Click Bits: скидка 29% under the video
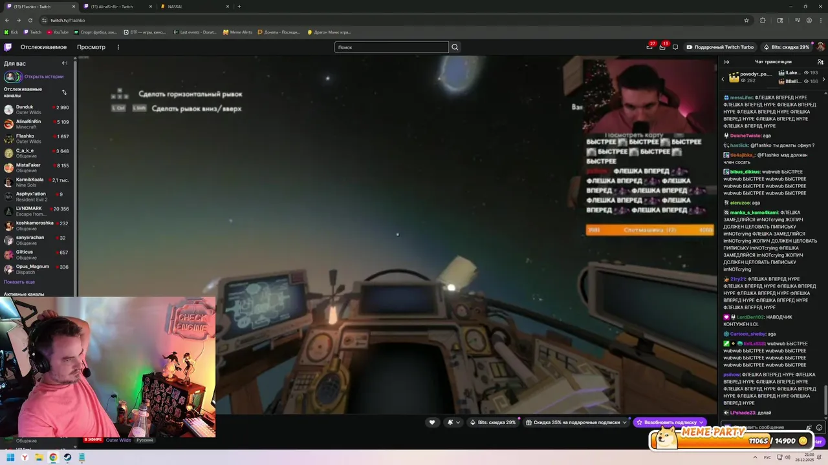 493,422
